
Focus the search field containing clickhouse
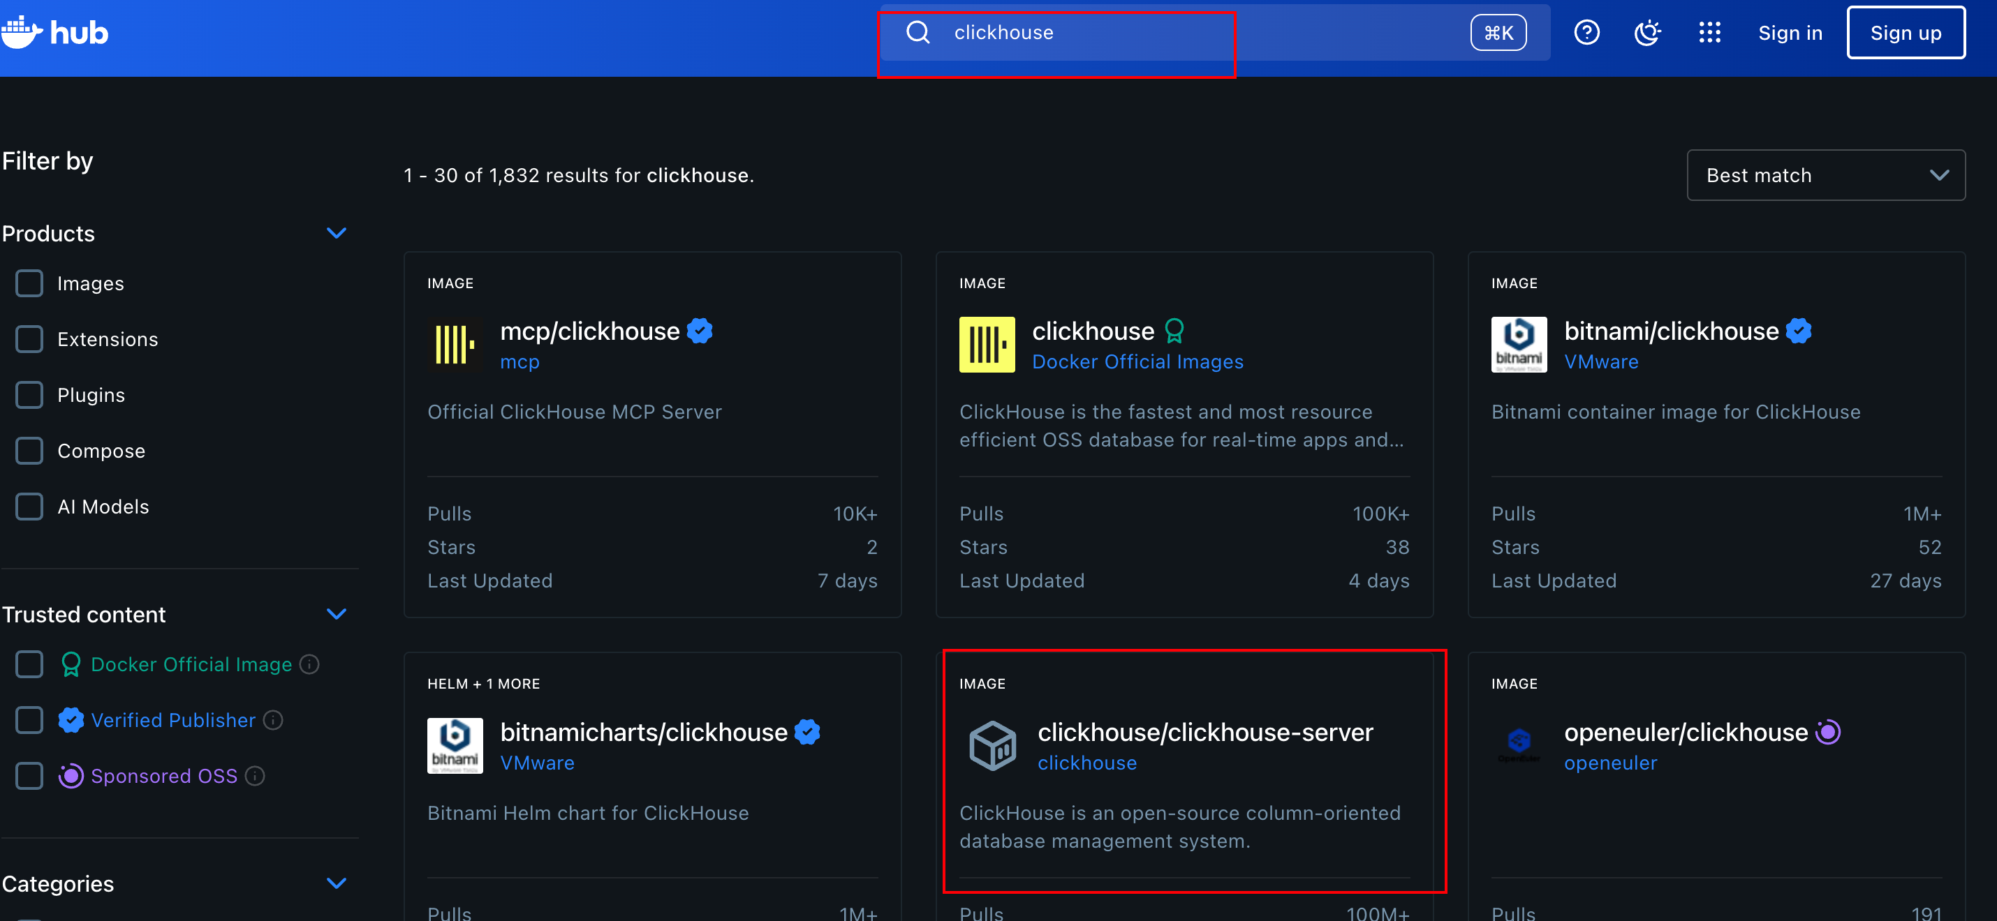pyautogui.click(x=1214, y=33)
